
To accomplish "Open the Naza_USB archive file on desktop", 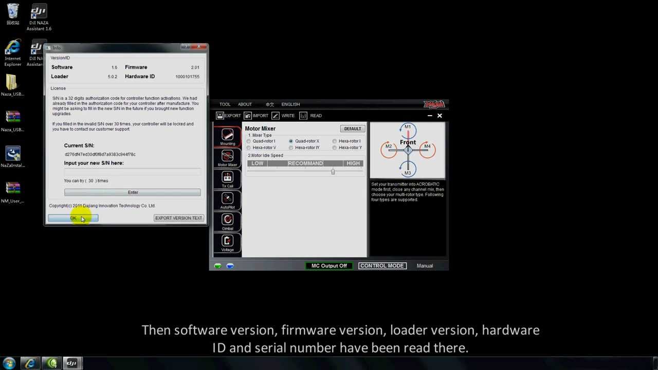I will [12, 121].
